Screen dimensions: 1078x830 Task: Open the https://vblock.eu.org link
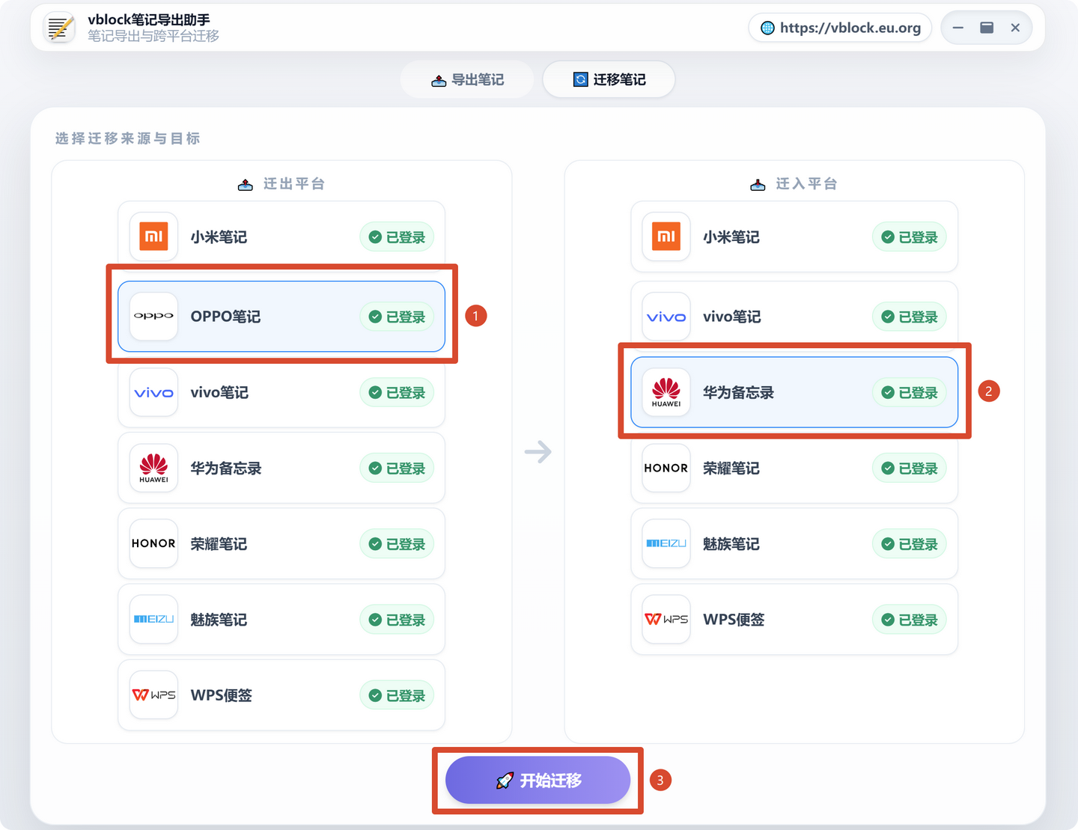840,28
